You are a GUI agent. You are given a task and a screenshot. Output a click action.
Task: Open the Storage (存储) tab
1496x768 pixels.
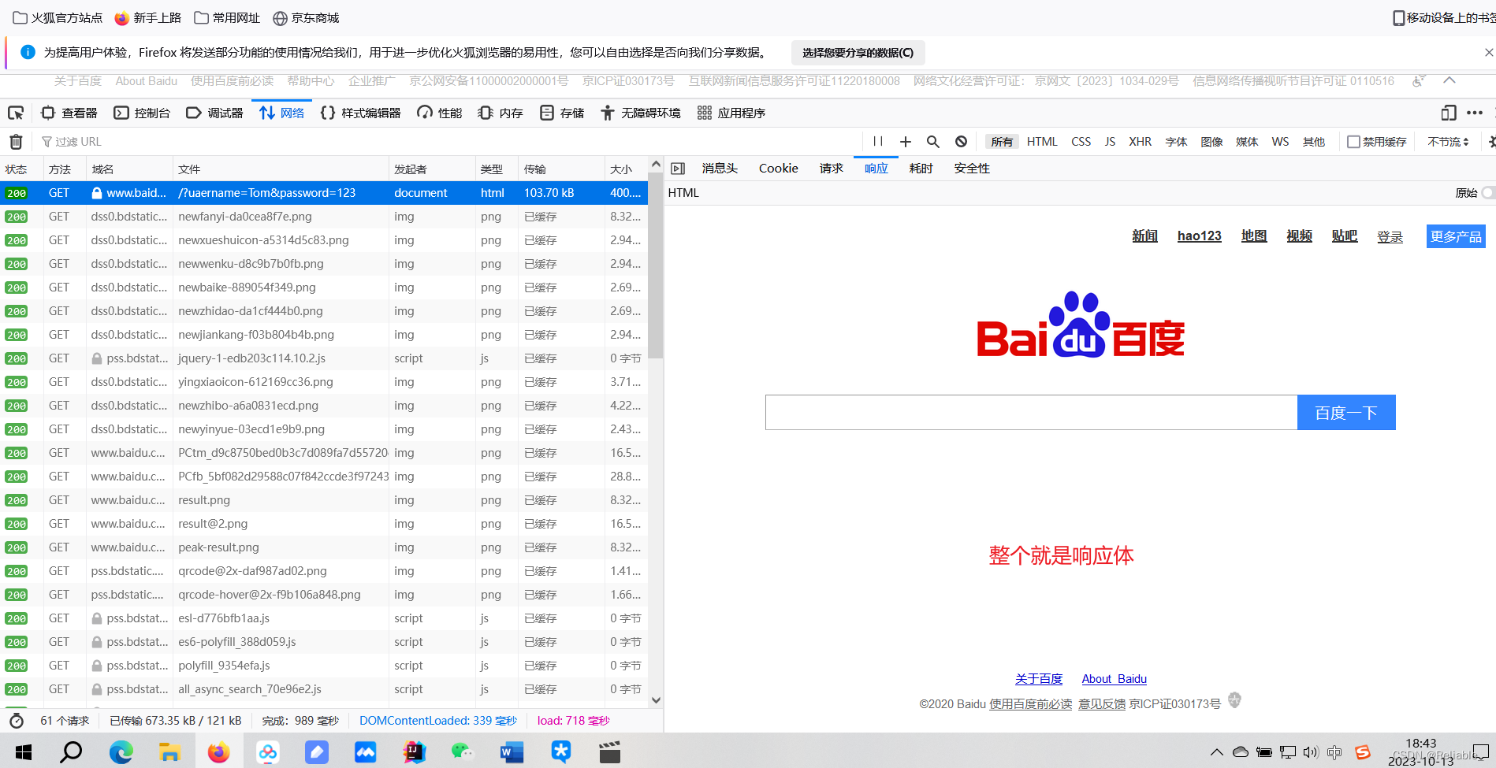562,113
